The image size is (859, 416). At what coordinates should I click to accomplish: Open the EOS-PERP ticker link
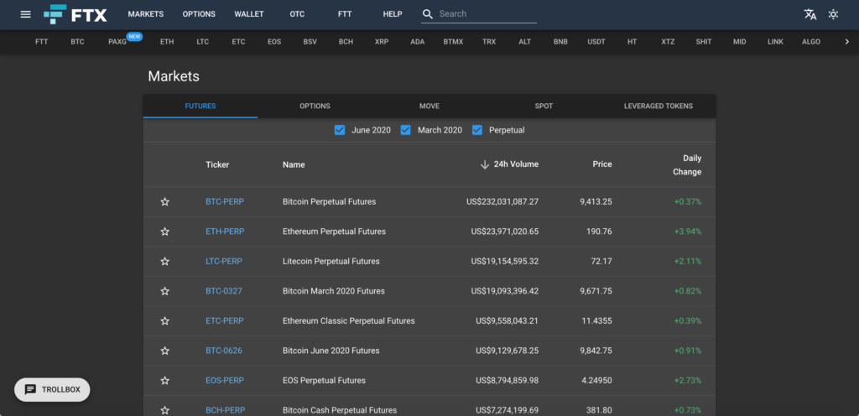(x=225, y=381)
